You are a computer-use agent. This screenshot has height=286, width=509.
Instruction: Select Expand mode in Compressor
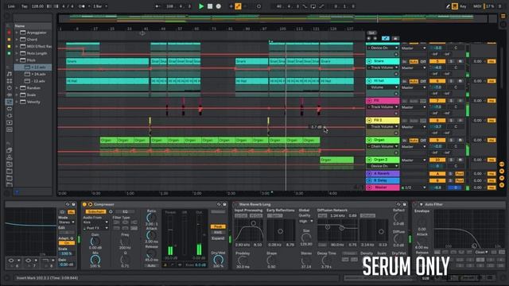[x=218, y=238]
